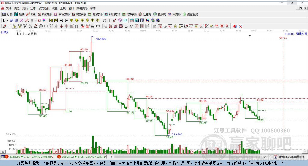Screen dimensions: 308x166
Task: Launch the 江恩轮 Gann wheel
Action: pos(145,14)
